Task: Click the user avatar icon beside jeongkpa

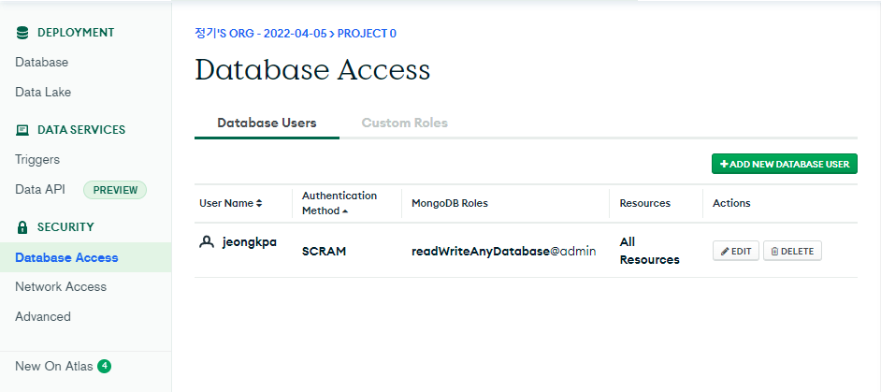Action: point(207,242)
